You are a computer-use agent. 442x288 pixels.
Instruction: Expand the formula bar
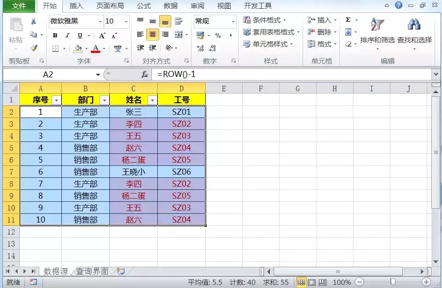(x=436, y=74)
